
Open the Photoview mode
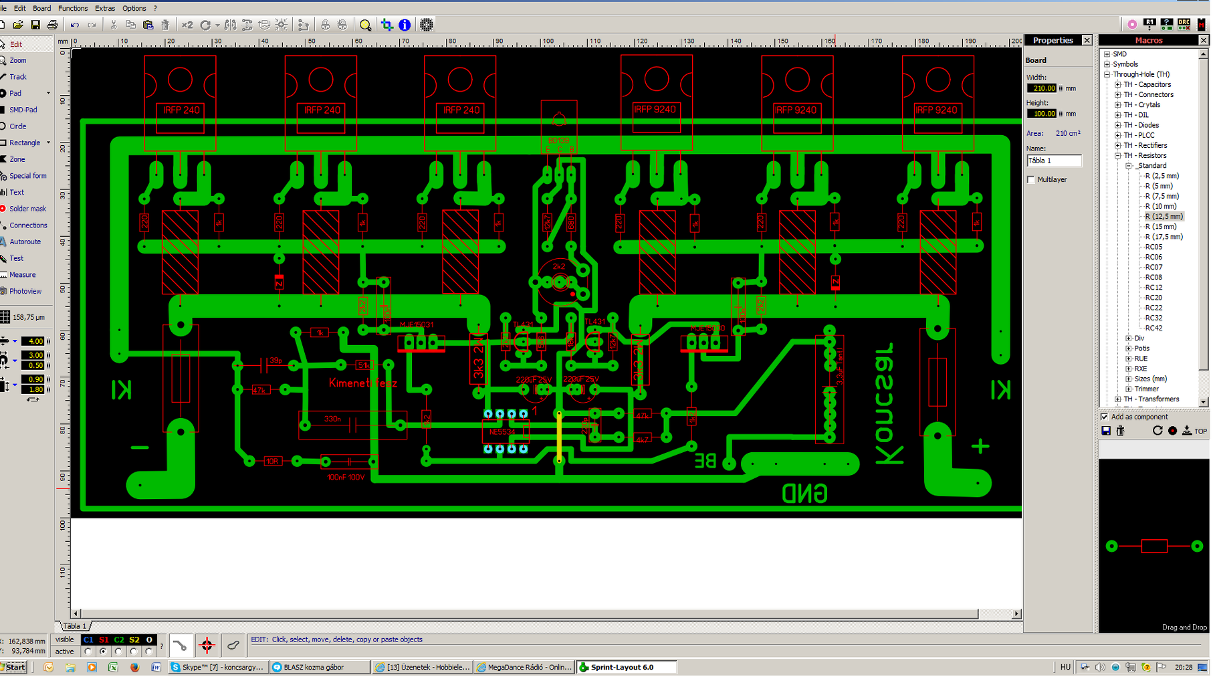[25, 292]
